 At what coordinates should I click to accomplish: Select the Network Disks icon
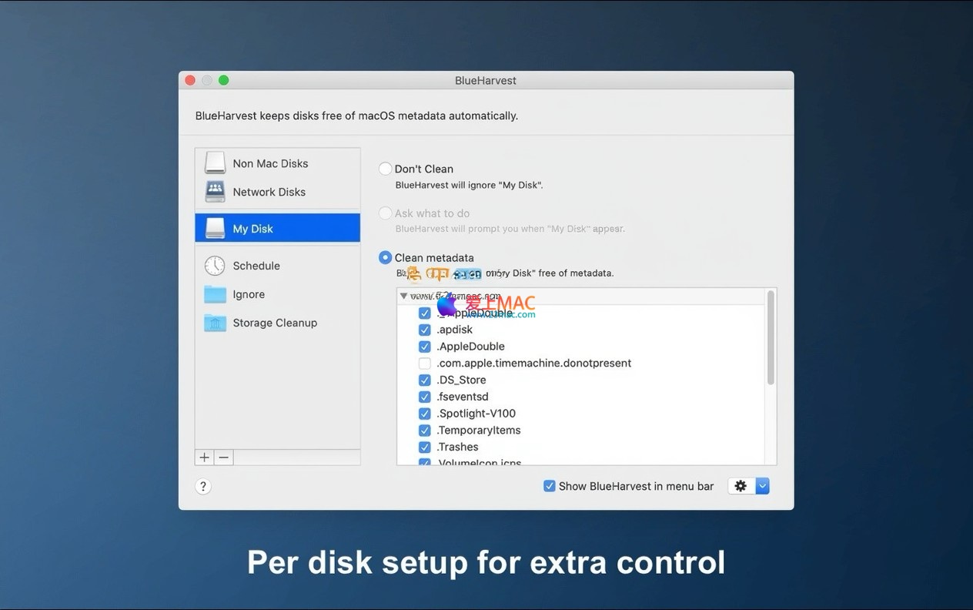[215, 191]
